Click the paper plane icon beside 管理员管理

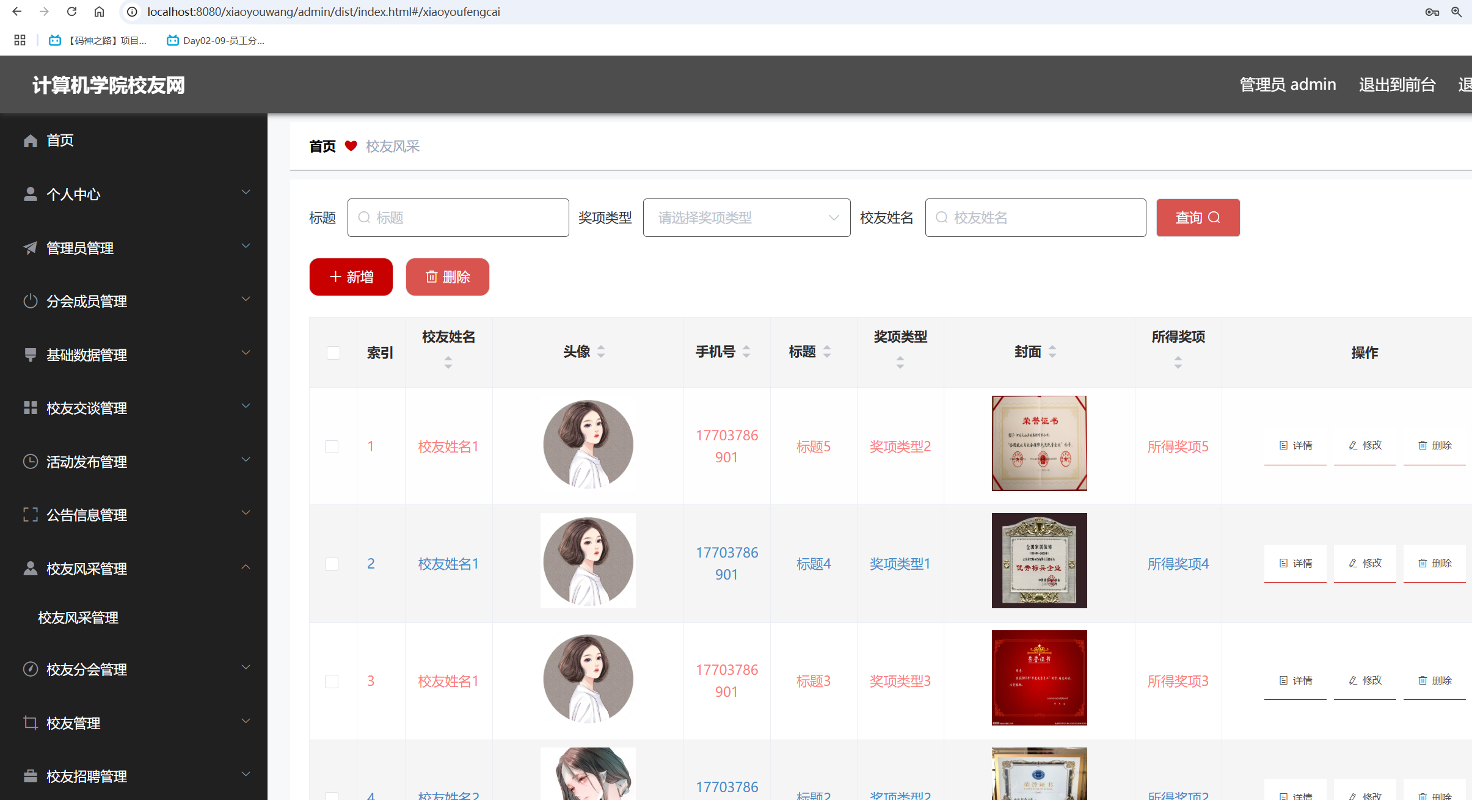pyautogui.click(x=31, y=248)
